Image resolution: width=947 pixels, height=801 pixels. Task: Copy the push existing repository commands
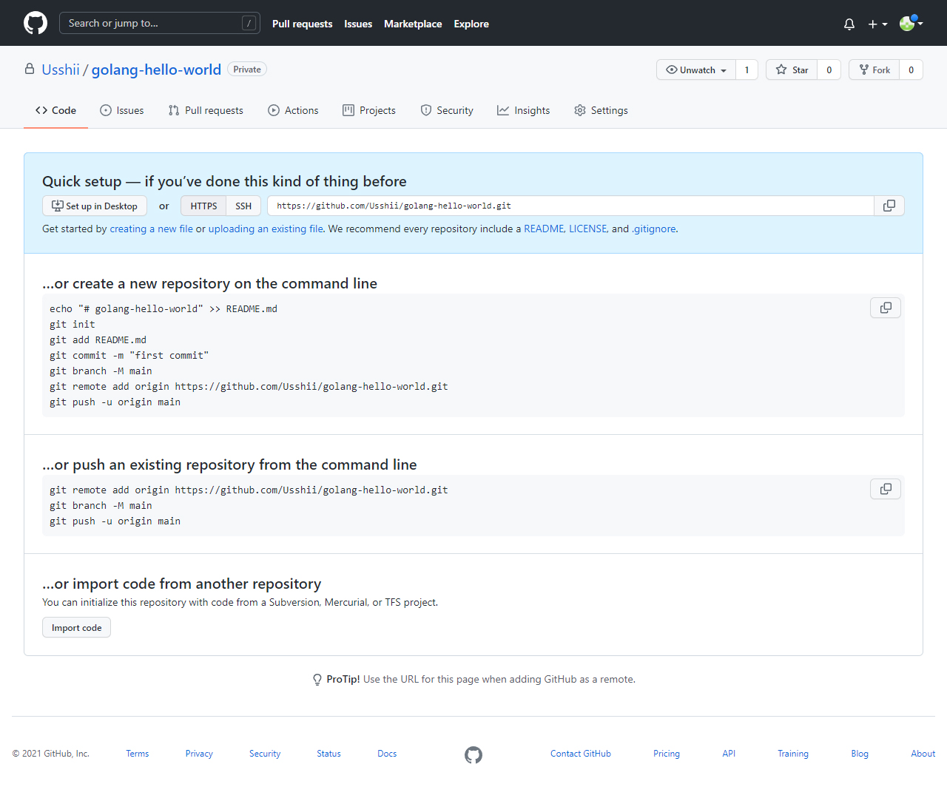point(886,489)
